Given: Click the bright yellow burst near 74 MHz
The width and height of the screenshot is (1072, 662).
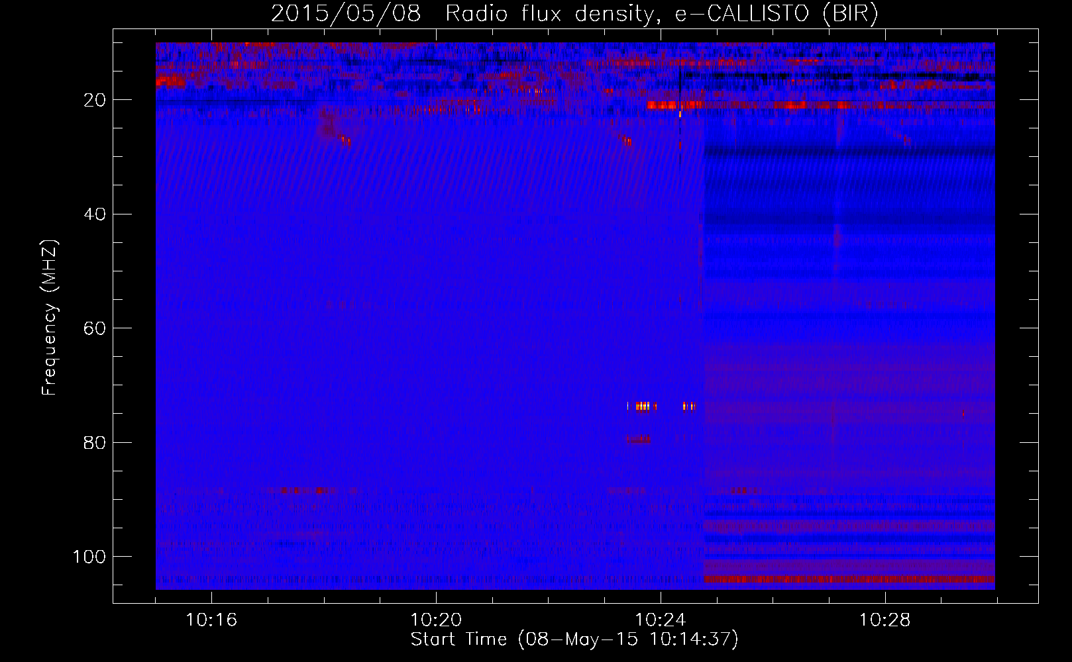Looking at the screenshot, I should (643, 406).
